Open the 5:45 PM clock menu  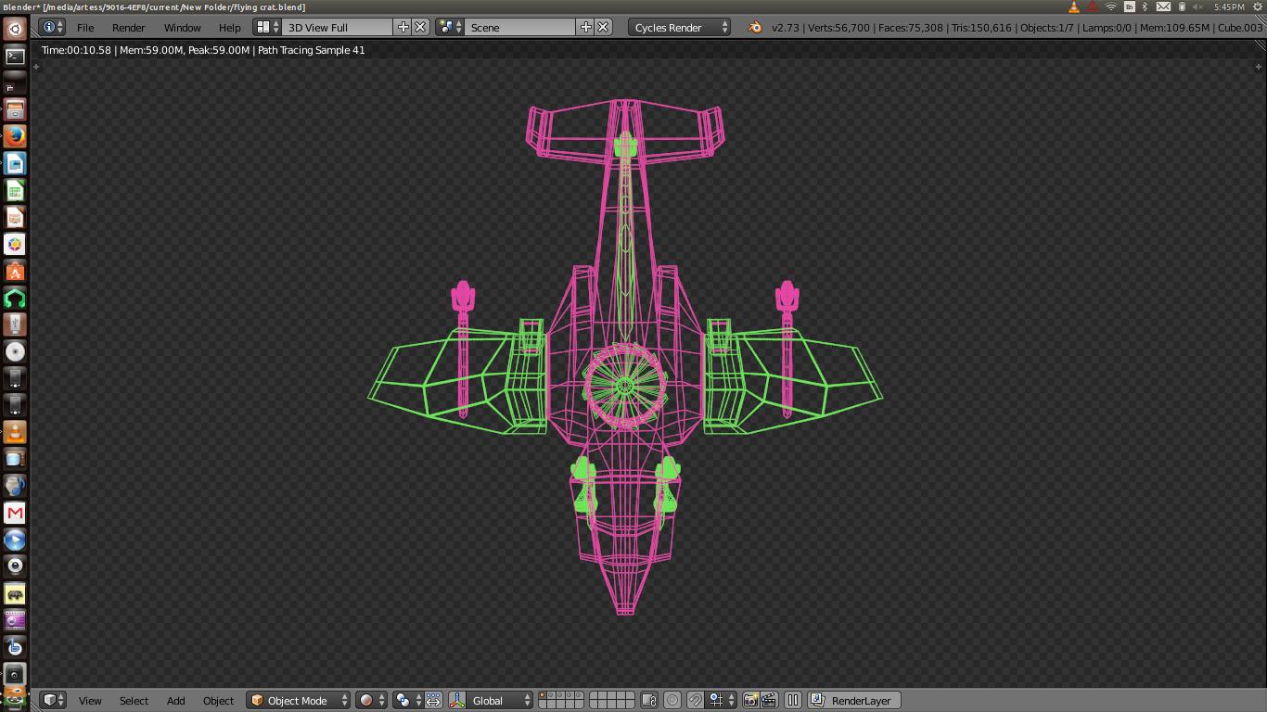[1229, 6]
